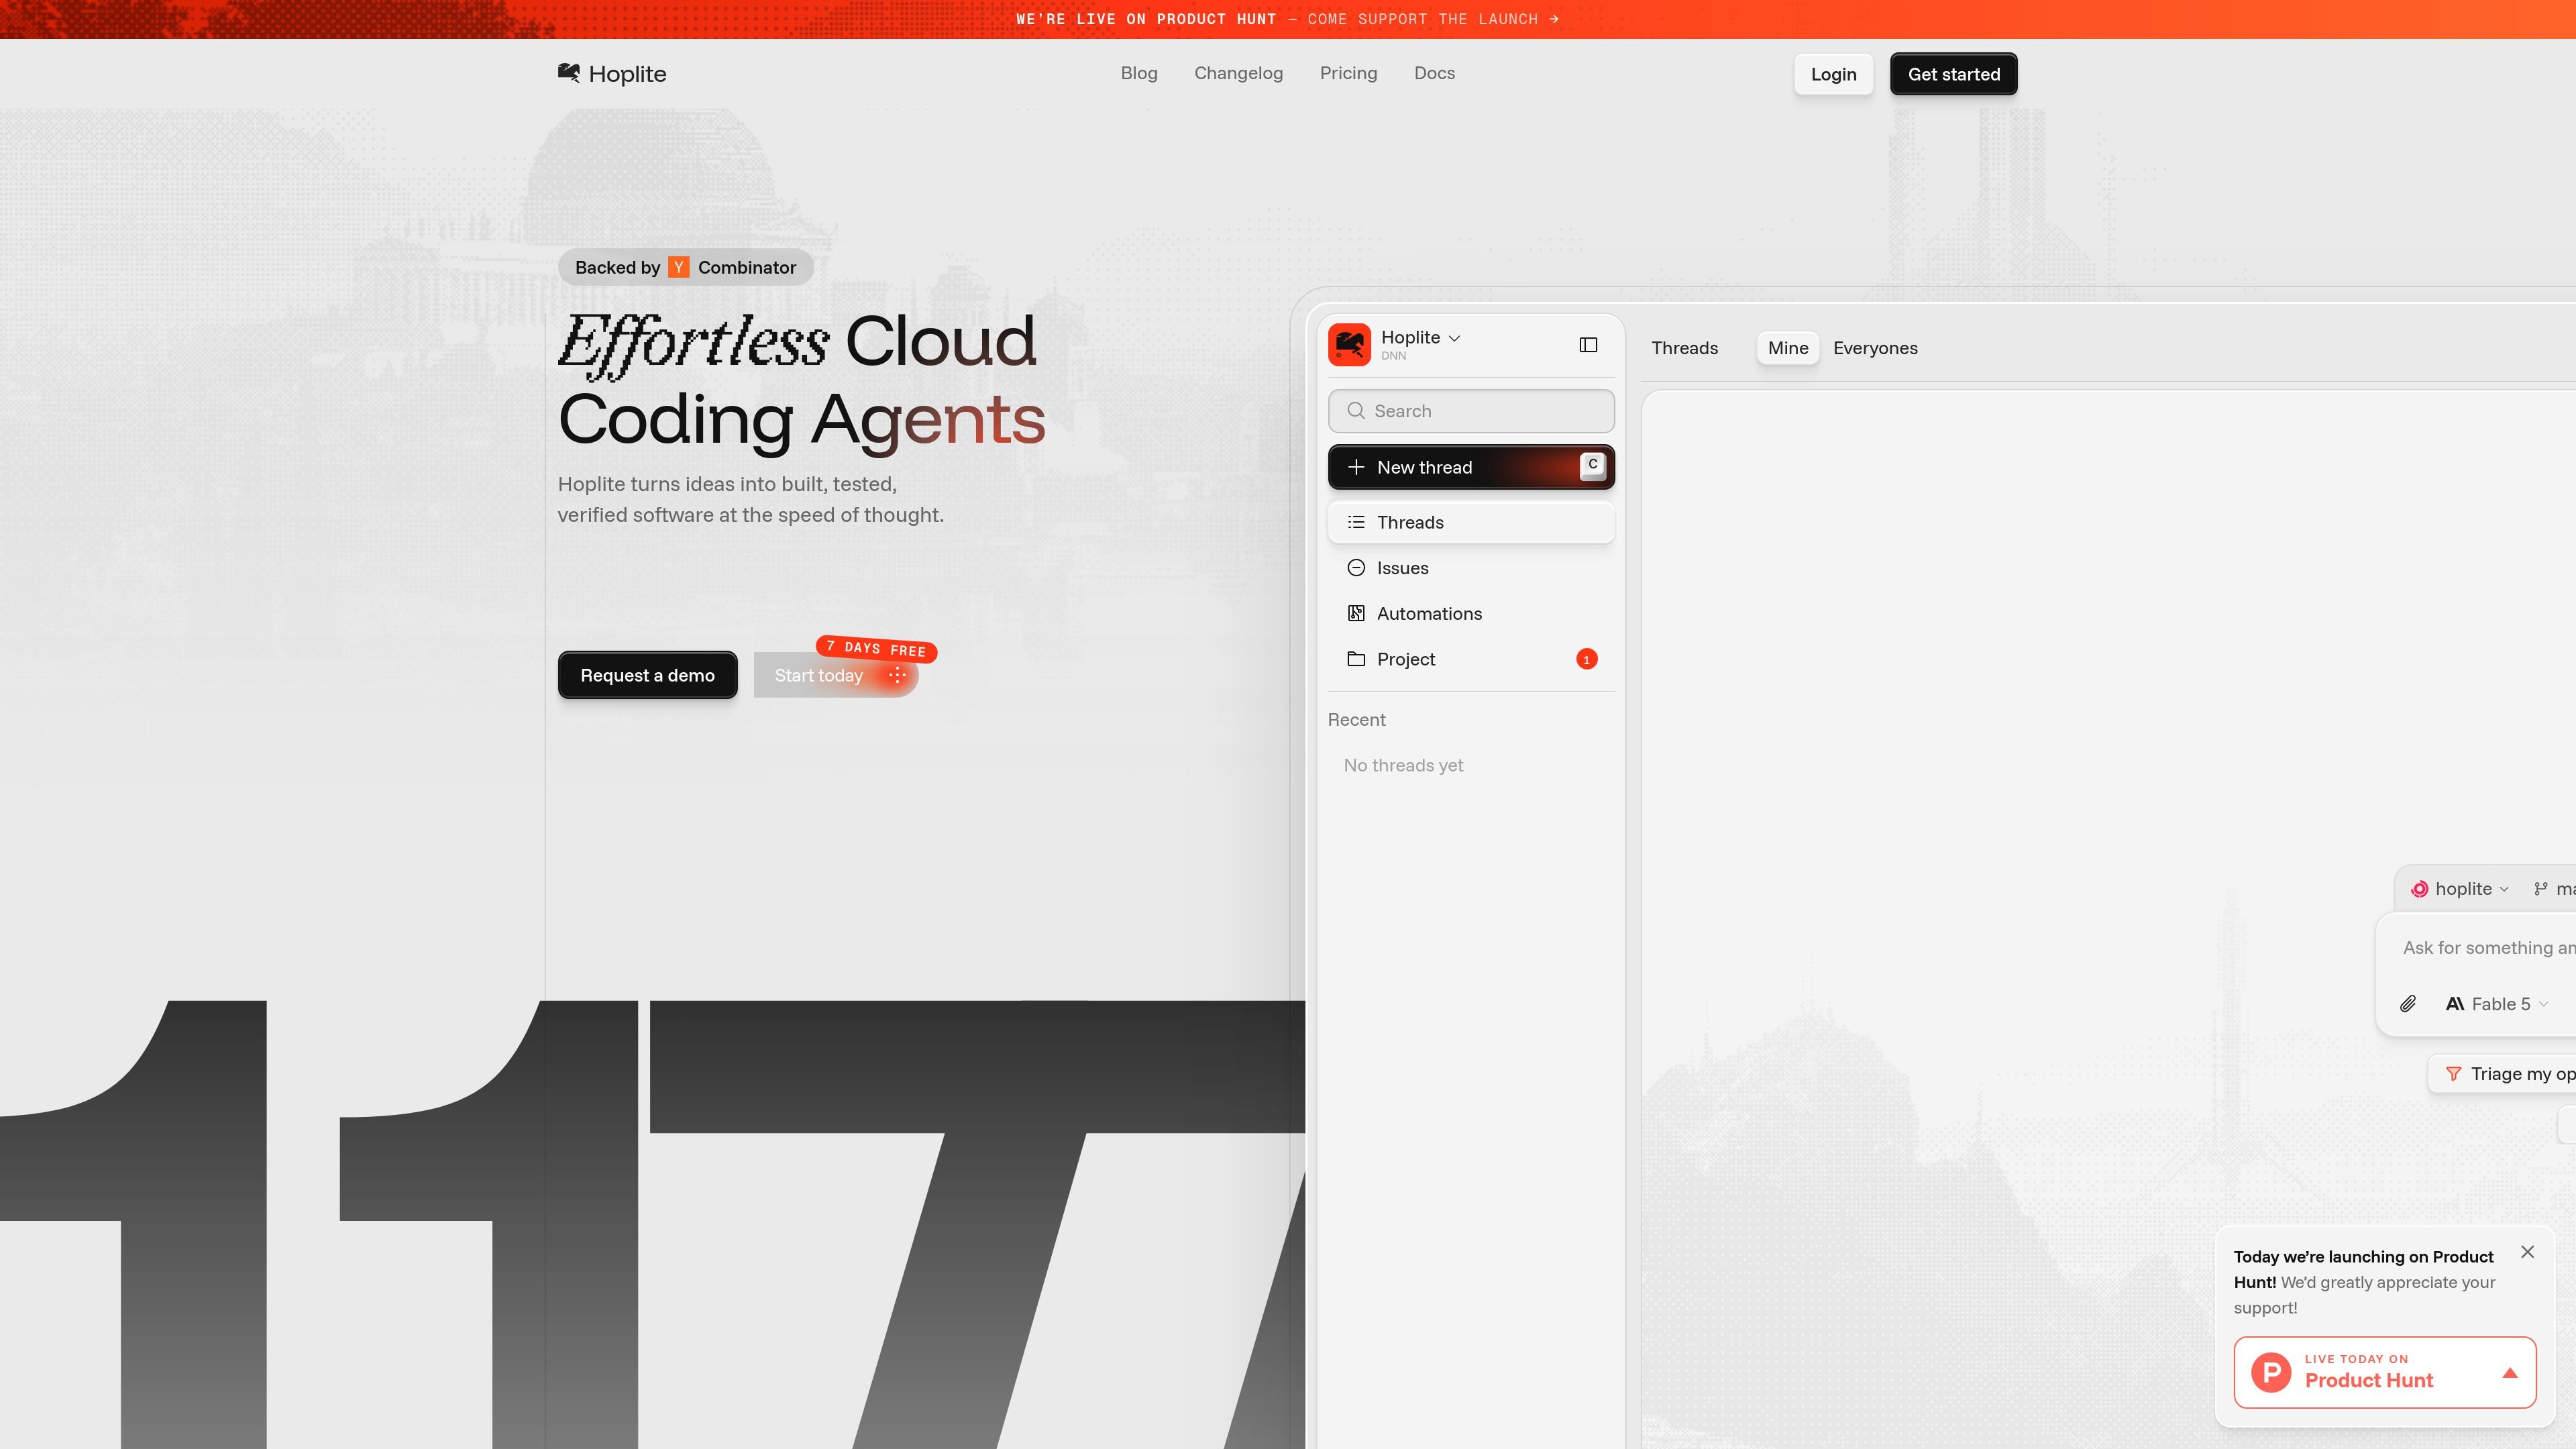Click the Get started button
2576x1449 pixels.
(x=1953, y=74)
